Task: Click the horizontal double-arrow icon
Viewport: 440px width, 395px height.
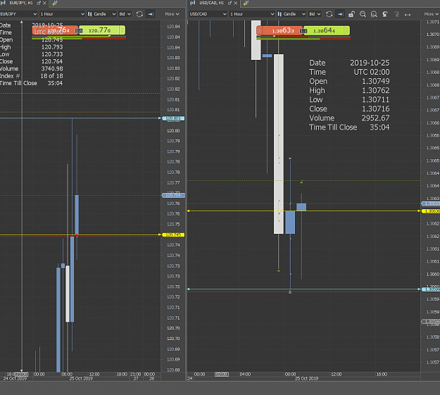Action: pyautogui.click(x=408, y=14)
